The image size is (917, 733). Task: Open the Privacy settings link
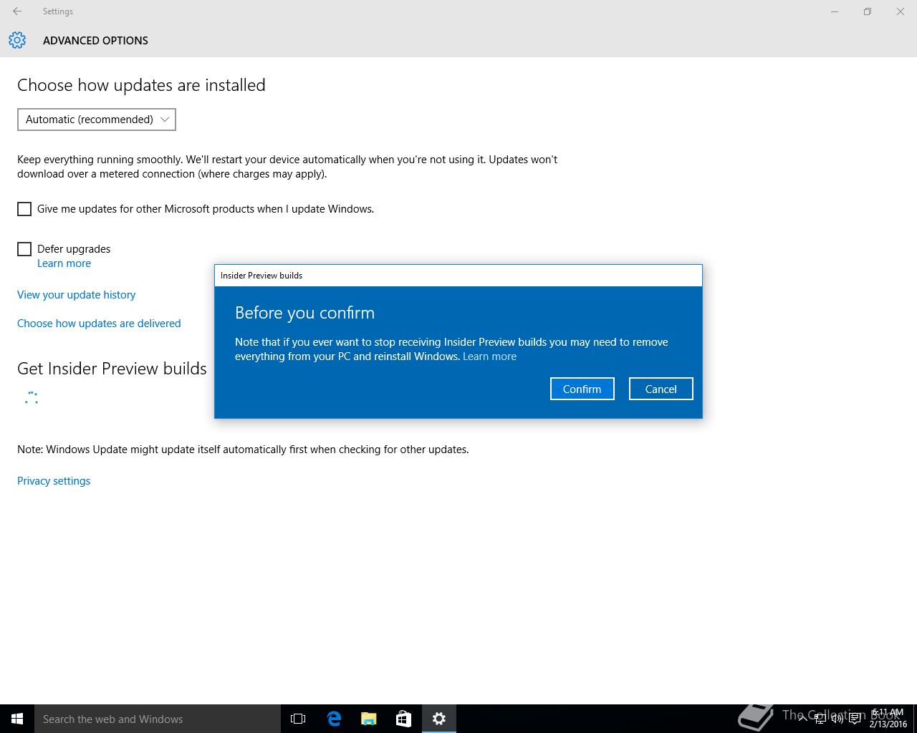(54, 481)
